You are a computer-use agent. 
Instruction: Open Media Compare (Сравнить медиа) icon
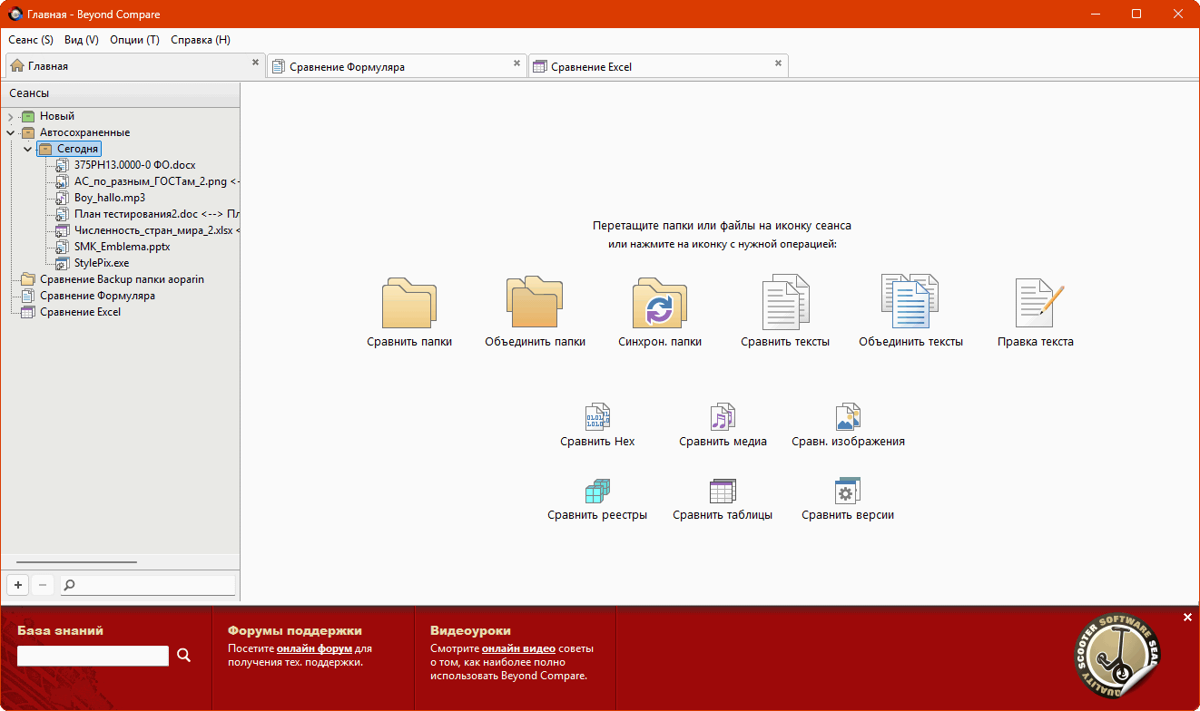[723, 417]
